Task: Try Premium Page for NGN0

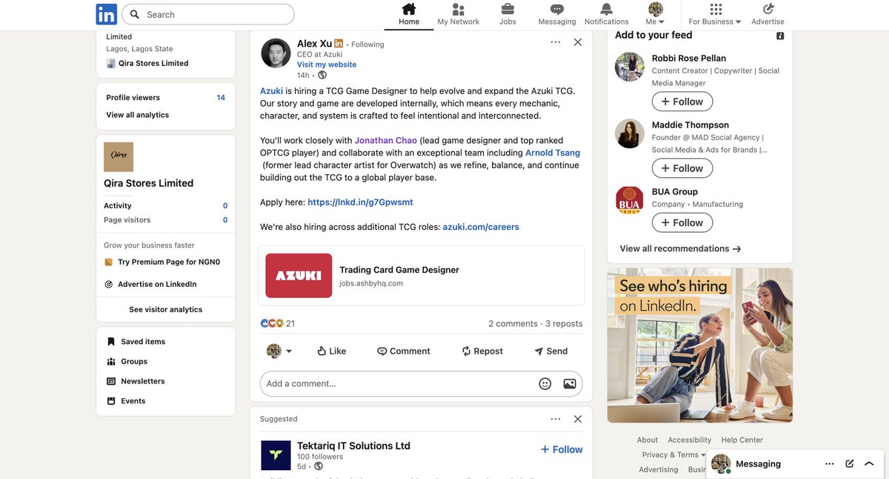Action: click(163, 262)
